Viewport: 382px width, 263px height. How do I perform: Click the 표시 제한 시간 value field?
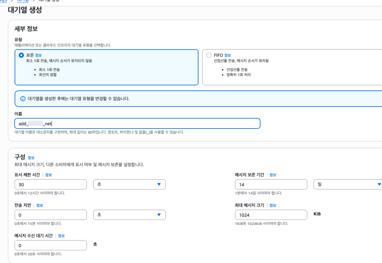51,184
